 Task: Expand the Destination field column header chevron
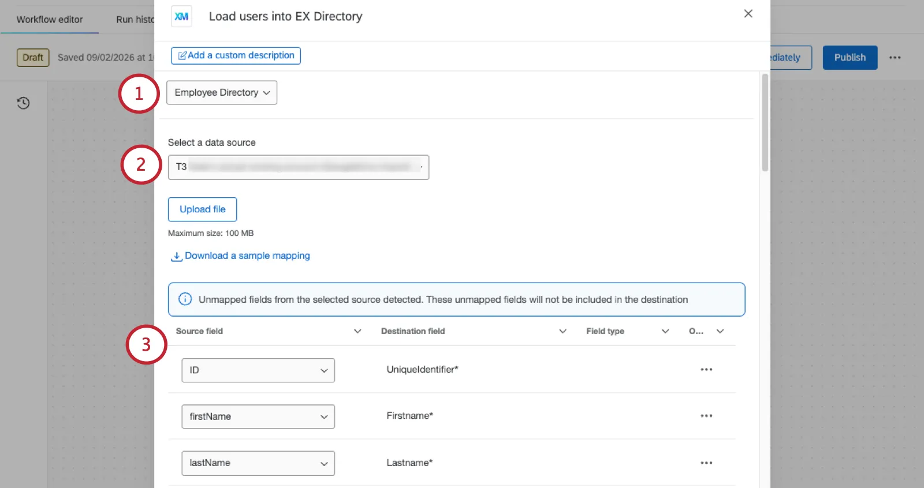562,331
